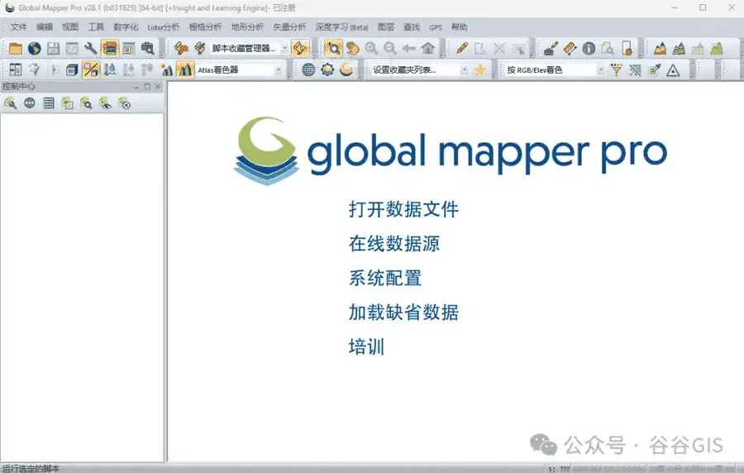Click Control Center list view icon

49,103
